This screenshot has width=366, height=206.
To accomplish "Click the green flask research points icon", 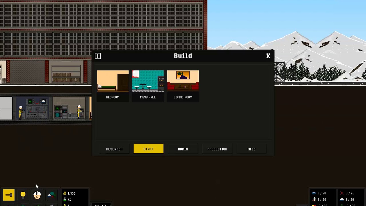I will pos(65,200).
